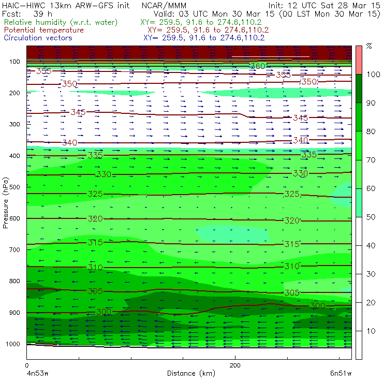Click the red 'Potential temperature' legend label
This screenshot has width=383, height=383.
click(x=43, y=30)
